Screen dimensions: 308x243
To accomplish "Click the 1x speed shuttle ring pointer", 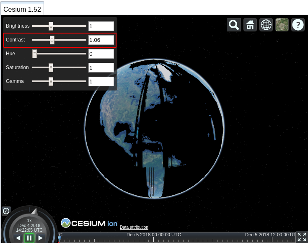I will [x=35, y=212].
